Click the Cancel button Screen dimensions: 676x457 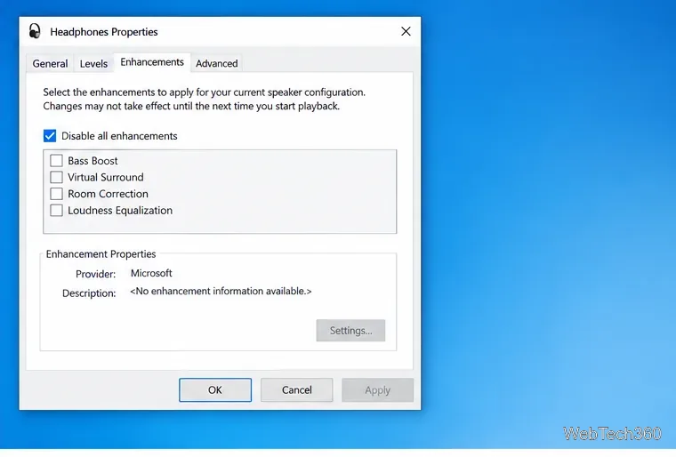coord(296,389)
